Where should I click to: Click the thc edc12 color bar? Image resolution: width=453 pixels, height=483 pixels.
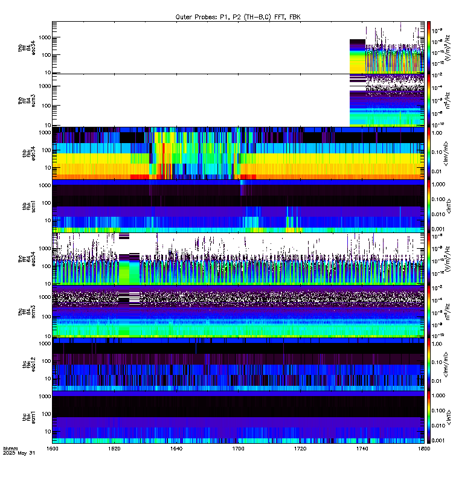pos(429,364)
